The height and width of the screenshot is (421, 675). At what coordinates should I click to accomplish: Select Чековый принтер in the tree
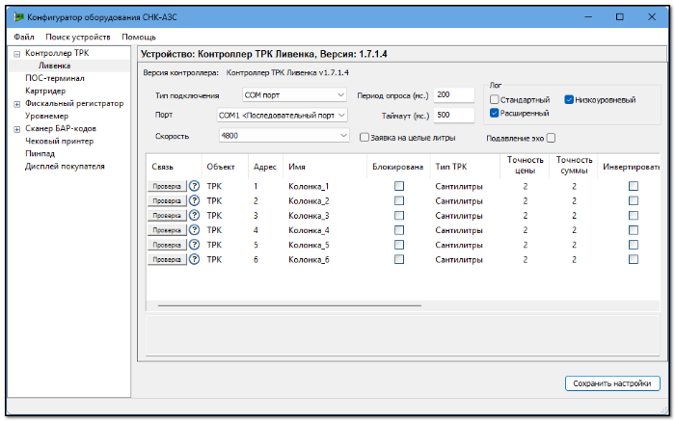59,141
